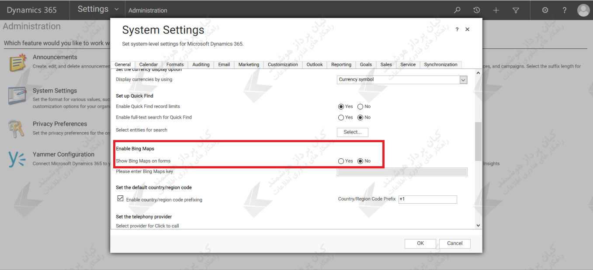Open the Reporting tab
593x270 pixels.
pyautogui.click(x=341, y=65)
